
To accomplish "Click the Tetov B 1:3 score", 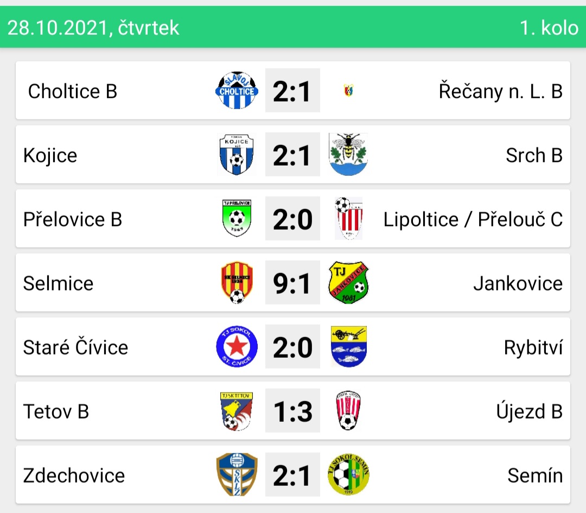I will pyautogui.click(x=292, y=410).
